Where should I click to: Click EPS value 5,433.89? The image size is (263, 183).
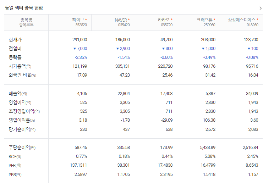208,148
